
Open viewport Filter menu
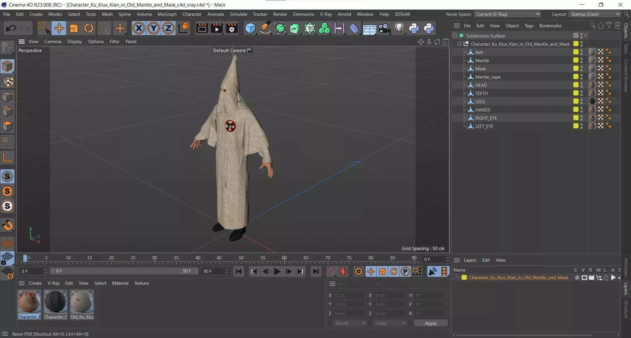[115, 41]
